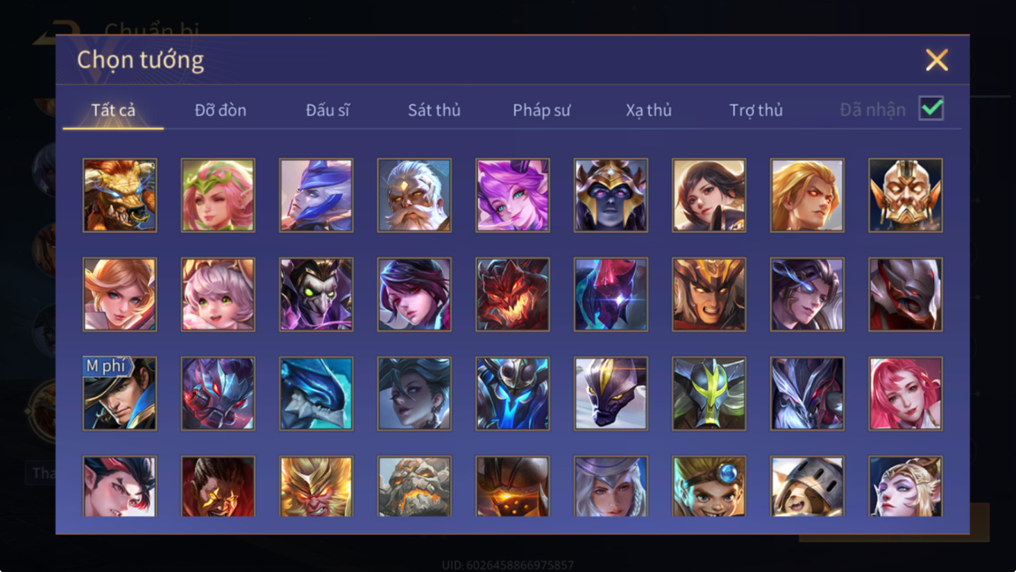Image resolution: width=1016 pixels, height=572 pixels.
Task: Choose the blue shark creature hero
Action: click(316, 394)
